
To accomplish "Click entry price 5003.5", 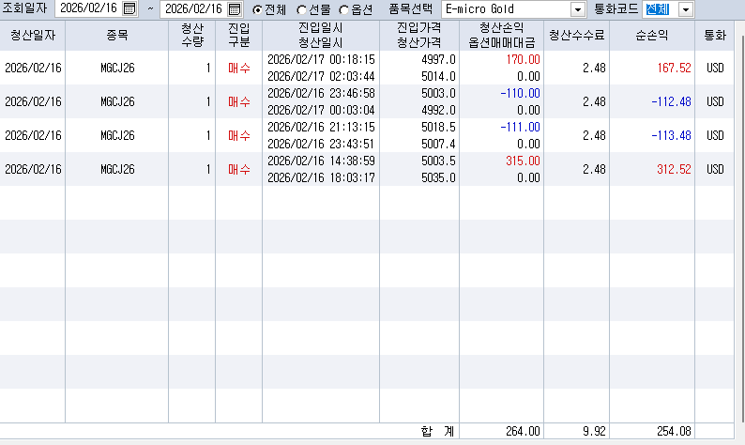I will click(x=438, y=161).
